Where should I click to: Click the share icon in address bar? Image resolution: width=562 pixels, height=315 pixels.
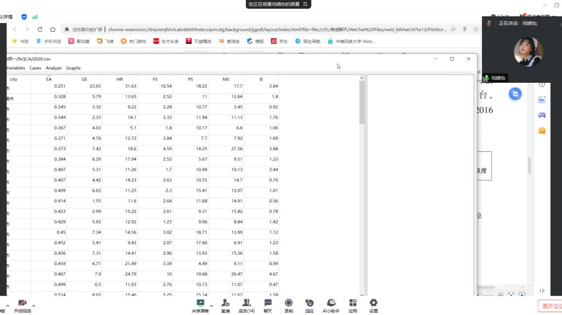tap(453, 30)
